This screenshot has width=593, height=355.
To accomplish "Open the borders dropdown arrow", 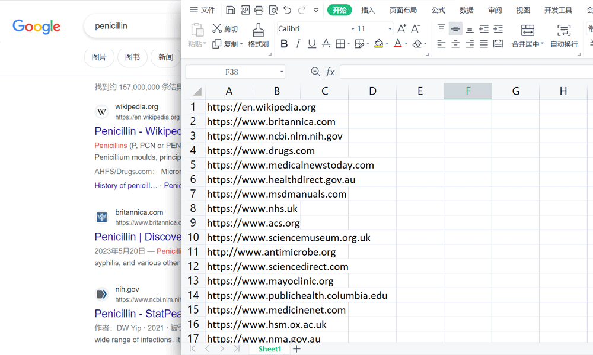I will (349, 44).
